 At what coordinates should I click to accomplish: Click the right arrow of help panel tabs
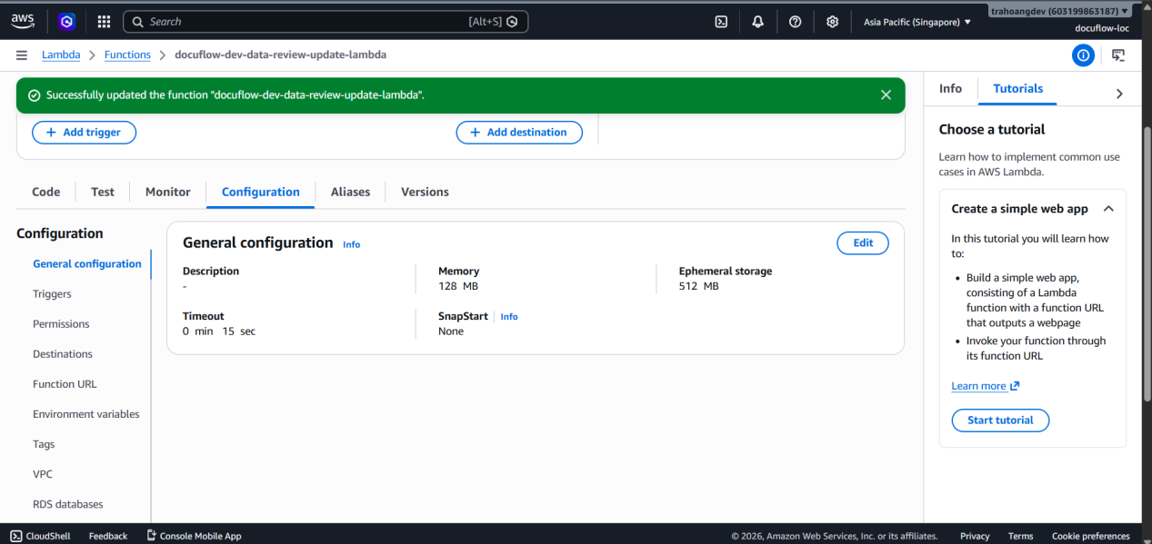[x=1119, y=94]
